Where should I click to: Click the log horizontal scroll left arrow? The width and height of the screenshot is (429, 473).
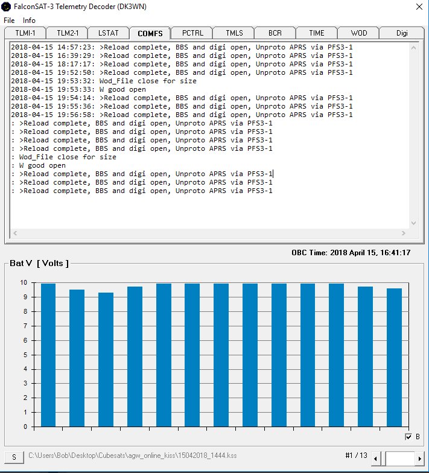point(15,233)
